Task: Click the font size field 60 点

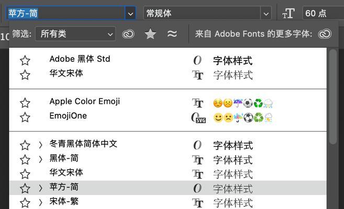Action: pos(323,14)
